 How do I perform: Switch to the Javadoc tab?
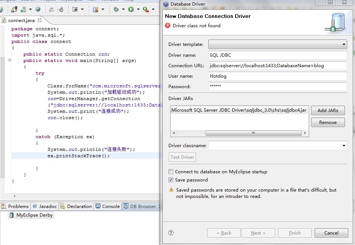coord(45,206)
